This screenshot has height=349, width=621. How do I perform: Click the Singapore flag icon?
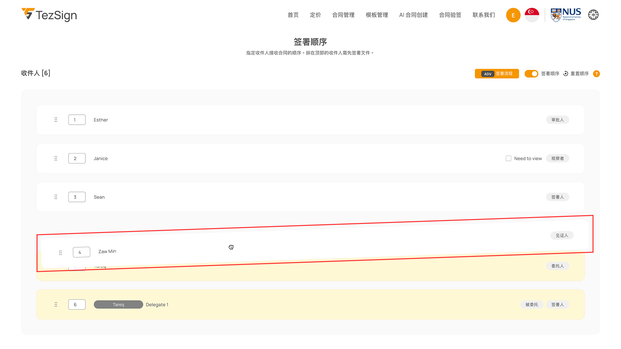pos(532,15)
